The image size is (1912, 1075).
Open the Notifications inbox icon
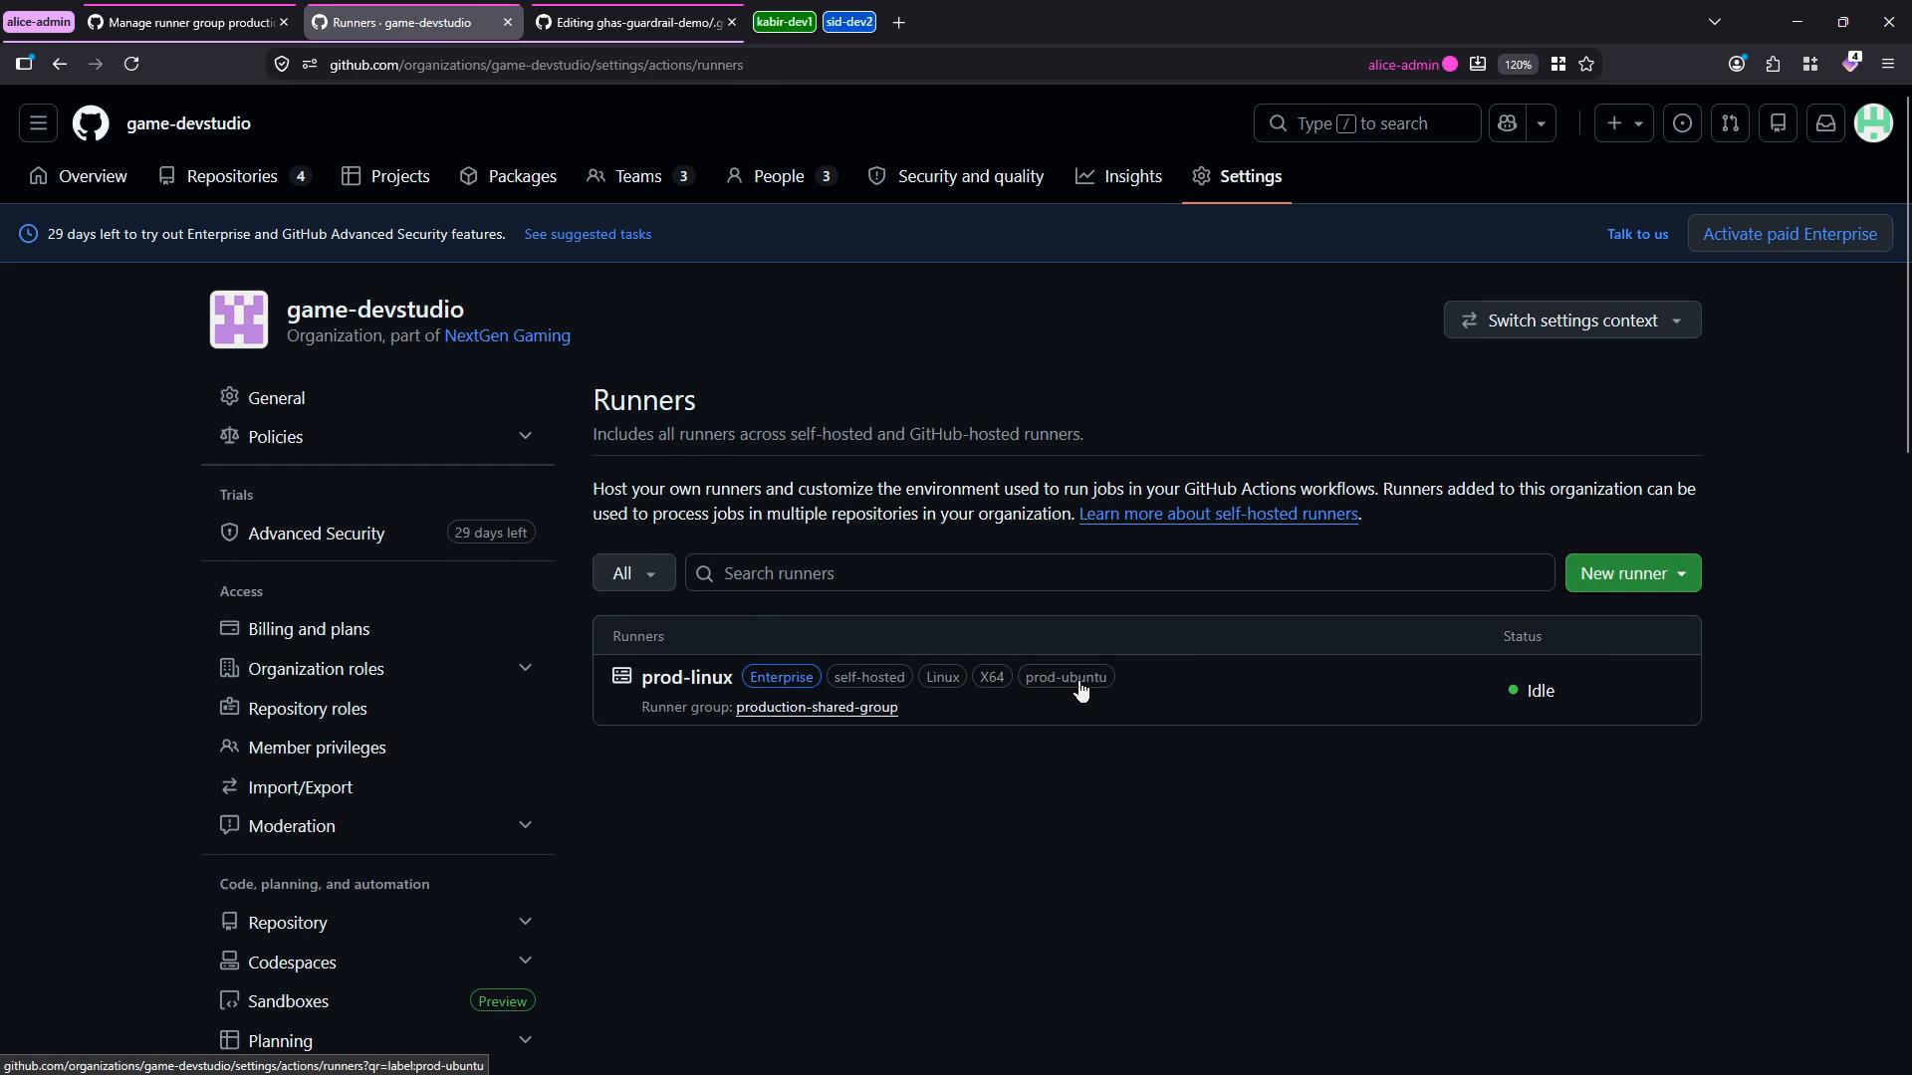pyautogui.click(x=1825, y=123)
